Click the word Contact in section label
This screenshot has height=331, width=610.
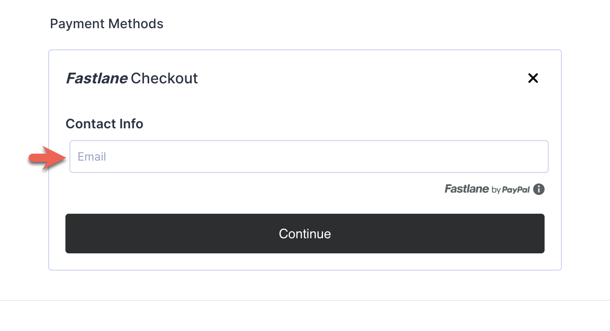pyautogui.click(x=89, y=123)
